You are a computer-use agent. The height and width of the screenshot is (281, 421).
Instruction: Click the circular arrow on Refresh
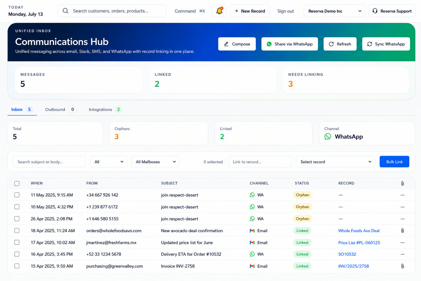coord(331,44)
